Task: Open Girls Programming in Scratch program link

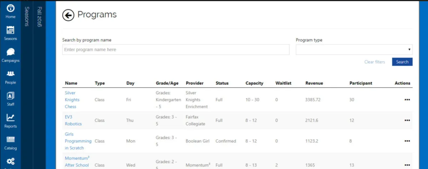Action: (x=78, y=141)
